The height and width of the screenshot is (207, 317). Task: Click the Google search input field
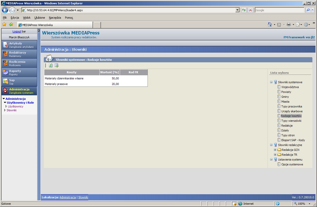tap(279, 10)
